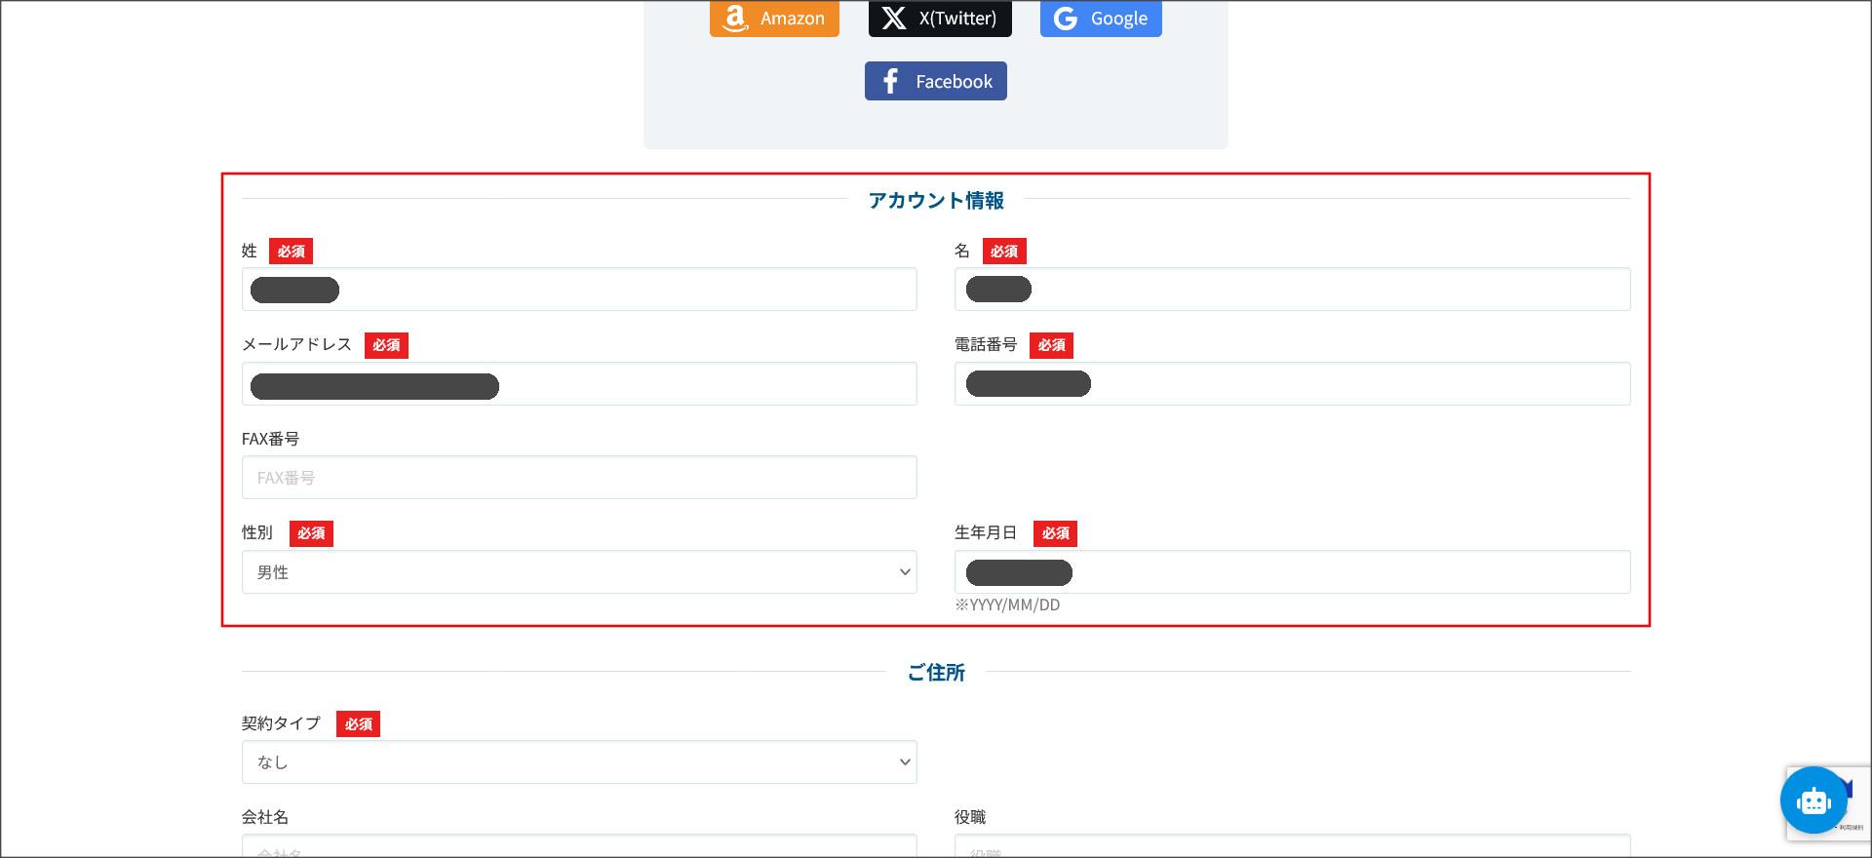
Task: Click the X(Twitter) login button label
Action: 957,18
